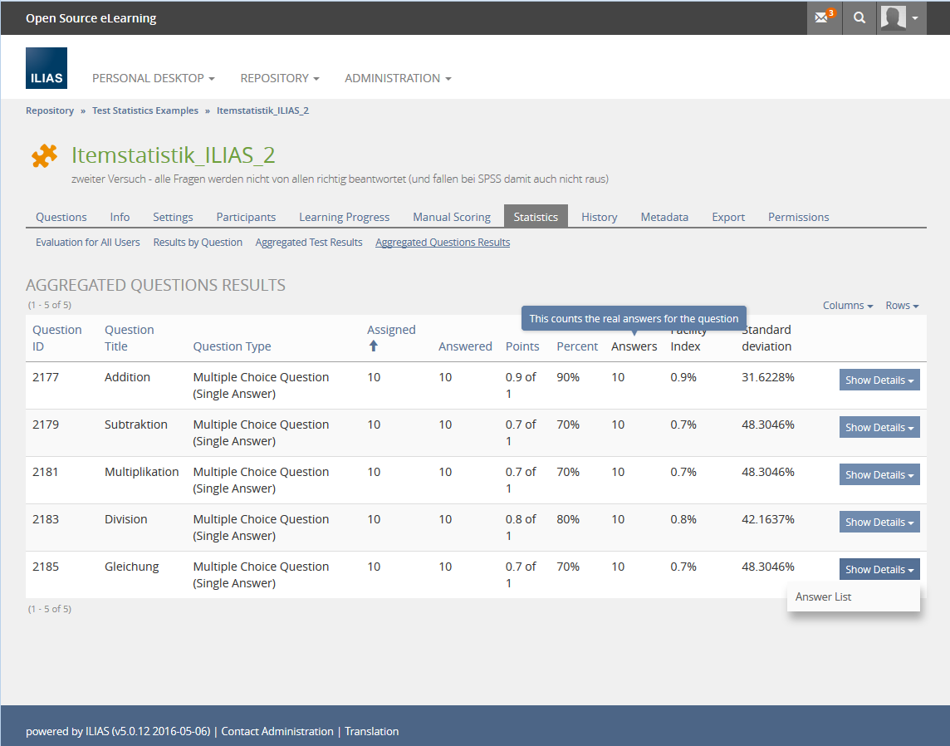Choose Answer List from the dropdown
Image resolution: width=950 pixels, height=746 pixels.
824,597
